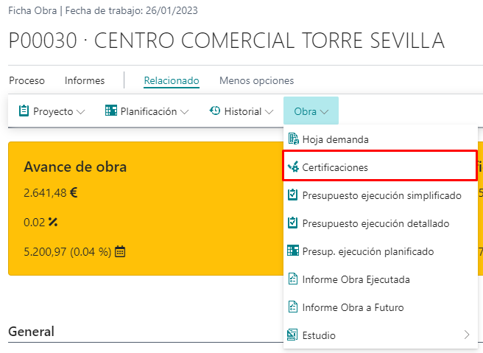Click the Planificación menu label
The height and width of the screenshot is (353, 483).
click(149, 111)
